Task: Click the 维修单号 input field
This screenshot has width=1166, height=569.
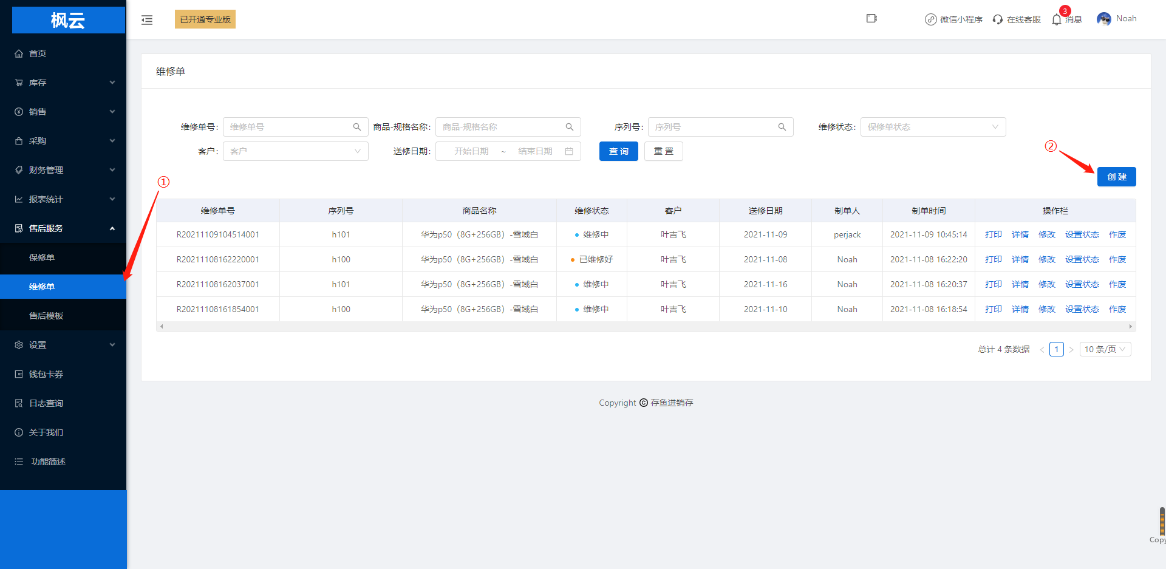Action: click(x=295, y=127)
